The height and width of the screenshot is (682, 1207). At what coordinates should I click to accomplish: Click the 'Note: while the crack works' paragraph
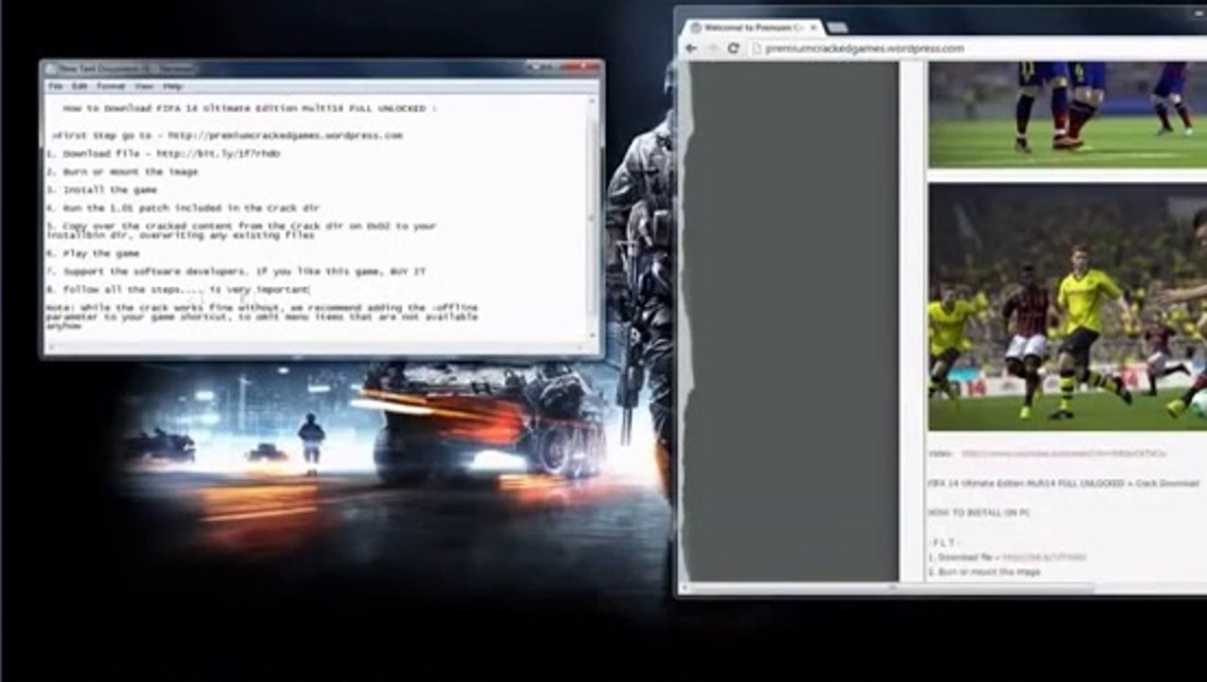point(262,316)
